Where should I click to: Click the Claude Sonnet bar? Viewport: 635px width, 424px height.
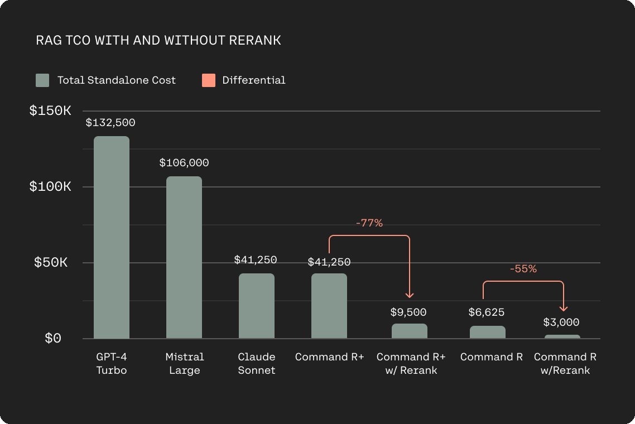(257, 306)
